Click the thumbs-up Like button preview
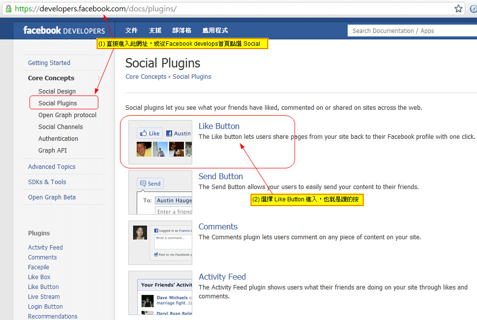 point(150,133)
